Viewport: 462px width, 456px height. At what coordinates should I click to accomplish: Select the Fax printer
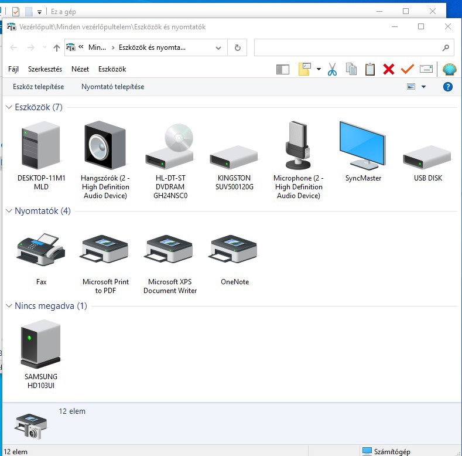tap(41, 259)
